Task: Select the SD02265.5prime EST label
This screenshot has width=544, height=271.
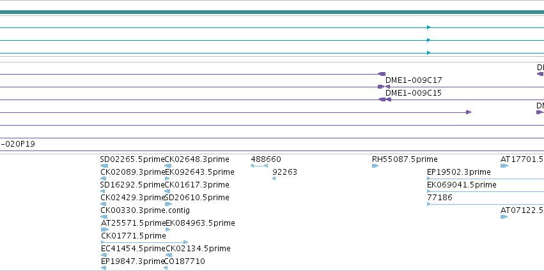Action: 132,159
